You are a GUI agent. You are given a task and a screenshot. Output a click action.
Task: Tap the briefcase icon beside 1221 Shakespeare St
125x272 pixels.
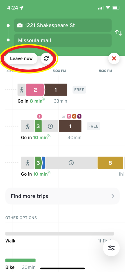click(20, 25)
